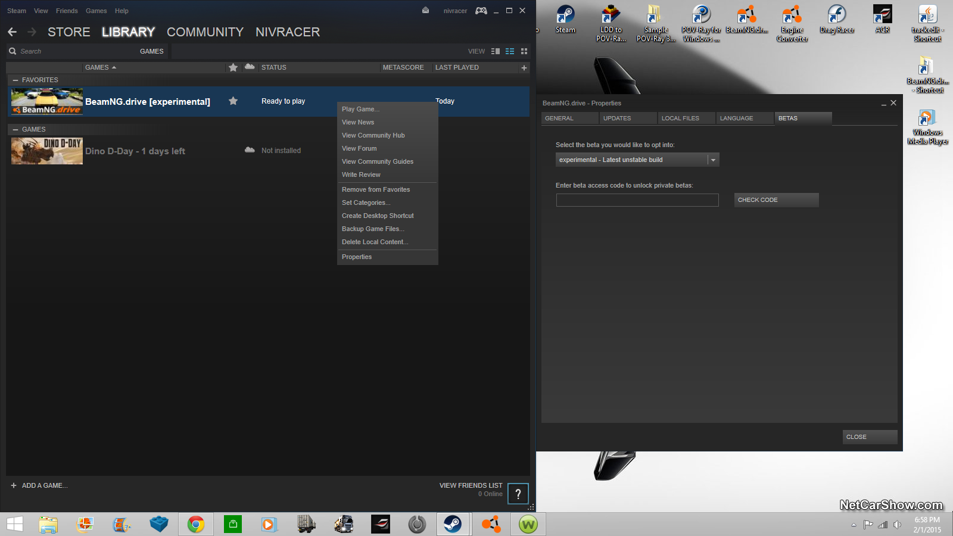Sort by favorites star column header

pyautogui.click(x=233, y=67)
